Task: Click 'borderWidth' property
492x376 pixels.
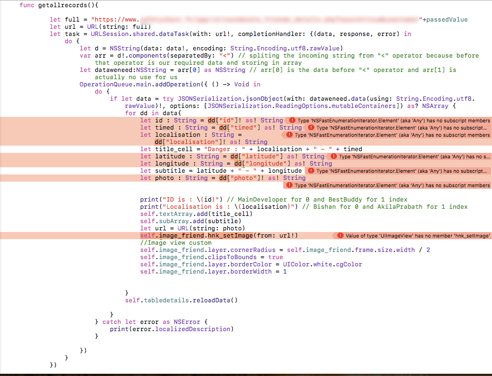Action: pos(251,272)
